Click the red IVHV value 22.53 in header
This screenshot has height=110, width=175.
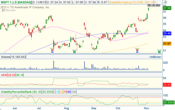[11, 75]
